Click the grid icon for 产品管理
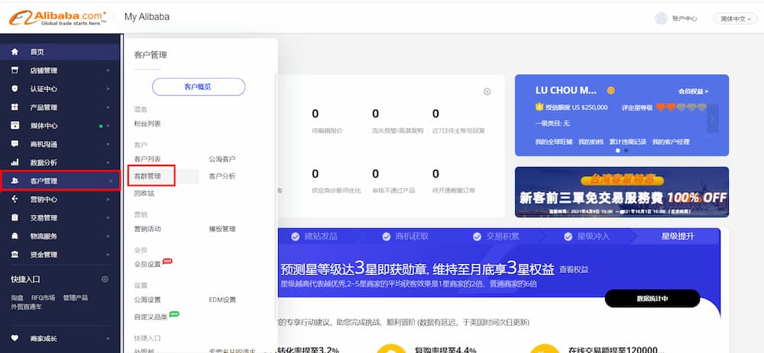 point(15,107)
